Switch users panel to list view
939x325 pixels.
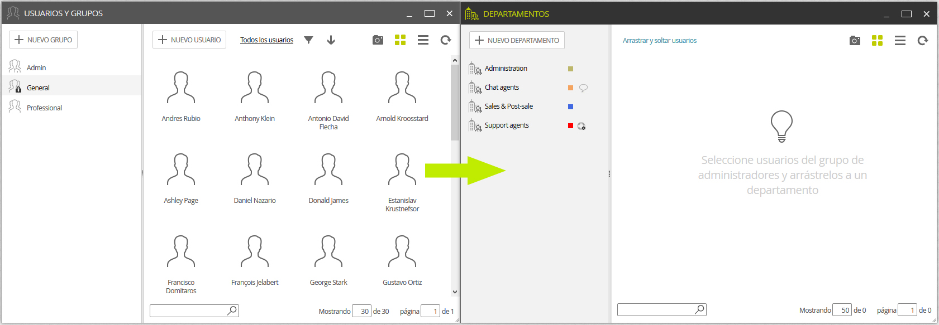(423, 40)
